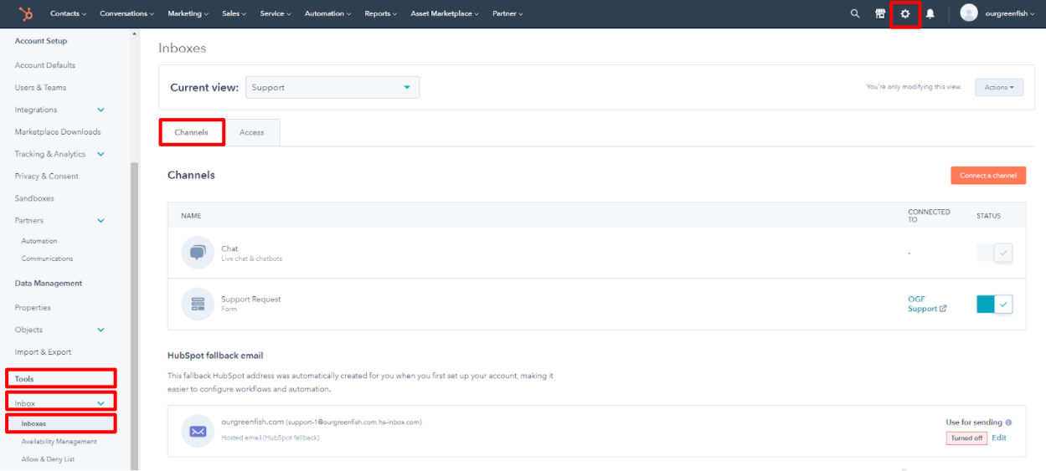This screenshot has height=471, width=1046.
Task: Click the Edit link for fallback email
Action: pos(999,438)
